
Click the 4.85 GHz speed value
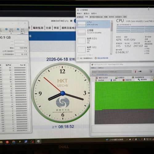130,40
